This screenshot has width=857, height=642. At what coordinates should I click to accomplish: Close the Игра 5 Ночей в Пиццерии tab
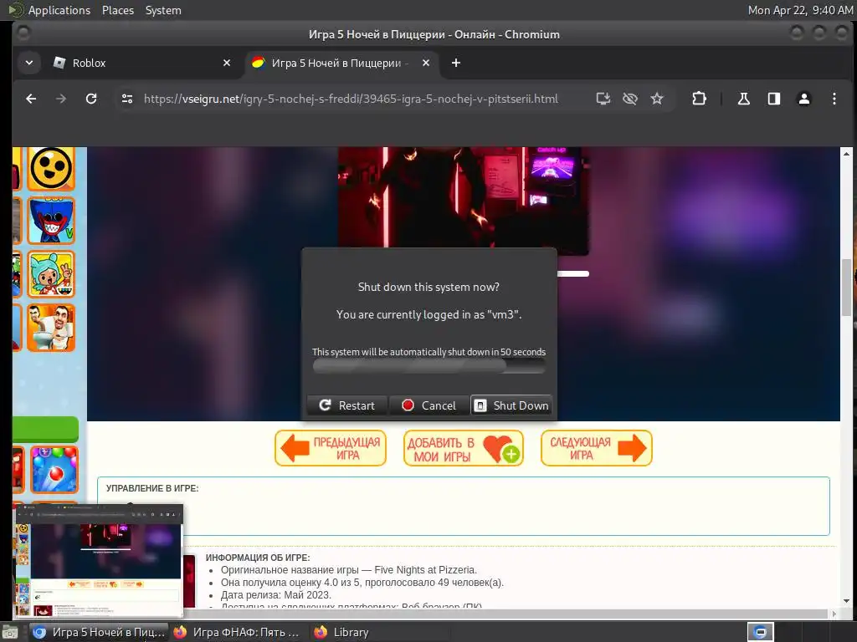click(x=426, y=63)
